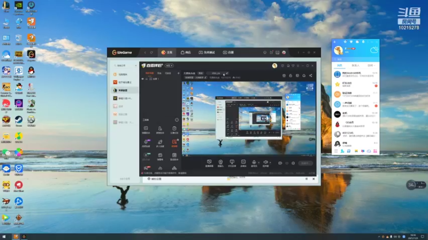Open the QQ profile avatar

tap(339, 50)
